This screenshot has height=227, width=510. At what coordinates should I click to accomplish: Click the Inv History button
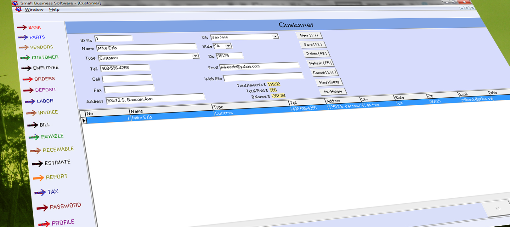(333, 92)
